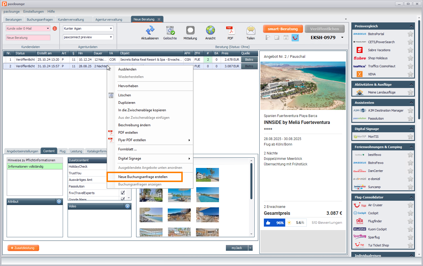This screenshot has width=423, height=266.
Task: Add an Attribut with the plus icon
Action: pyautogui.click(x=59, y=202)
